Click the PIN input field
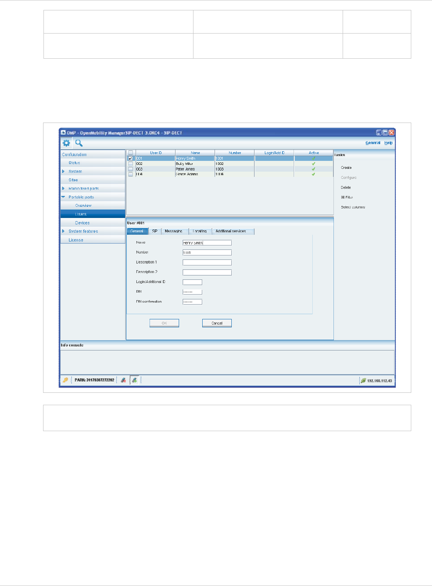The width and height of the screenshot is (432, 586). (192, 292)
